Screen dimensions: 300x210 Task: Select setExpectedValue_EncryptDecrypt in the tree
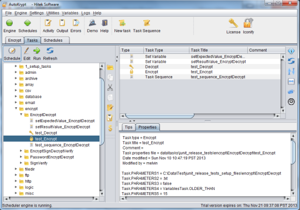point(65,121)
